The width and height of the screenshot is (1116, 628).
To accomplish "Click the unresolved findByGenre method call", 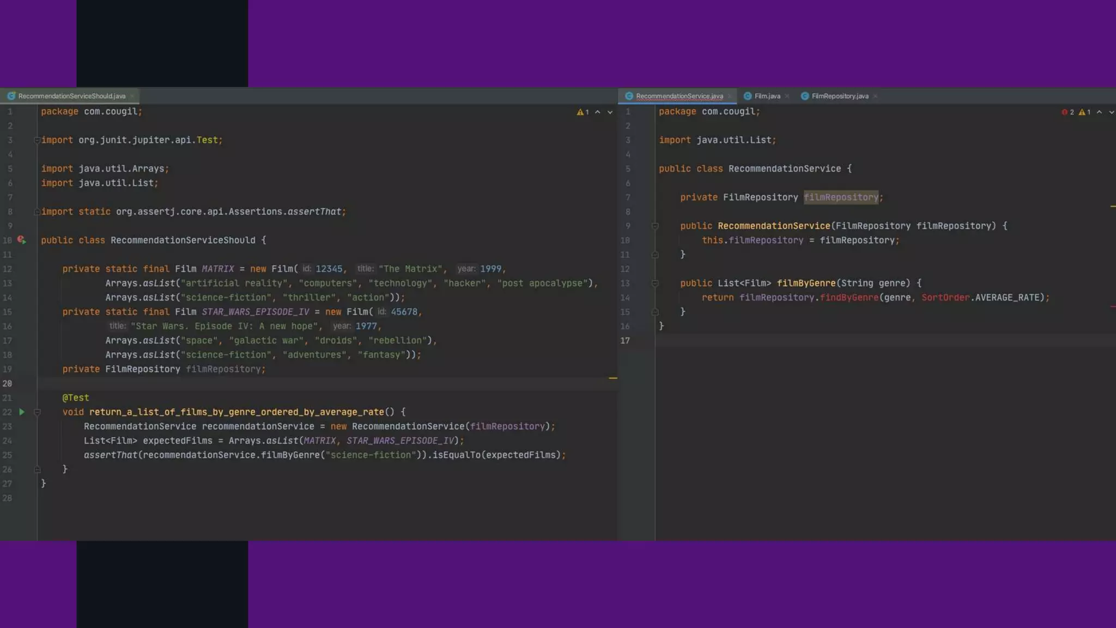I will click(849, 298).
